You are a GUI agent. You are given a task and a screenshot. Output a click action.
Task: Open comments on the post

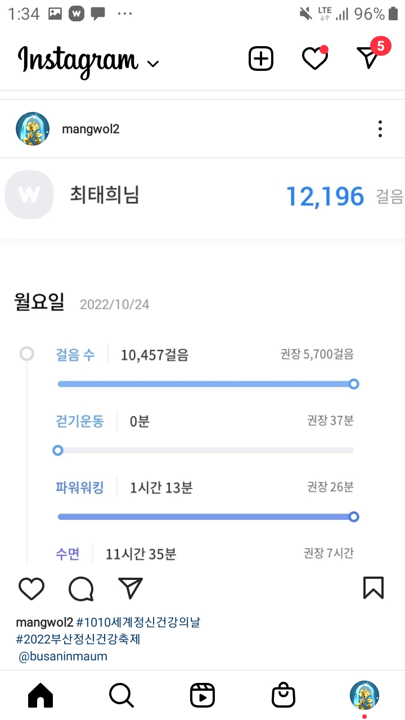point(81,589)
